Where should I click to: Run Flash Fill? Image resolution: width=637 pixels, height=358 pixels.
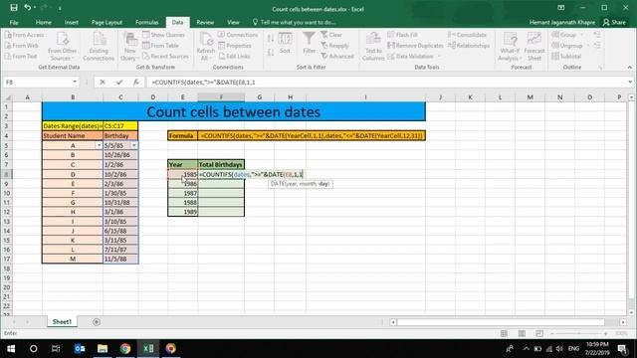pyautogui.click(x=402, y=35)
